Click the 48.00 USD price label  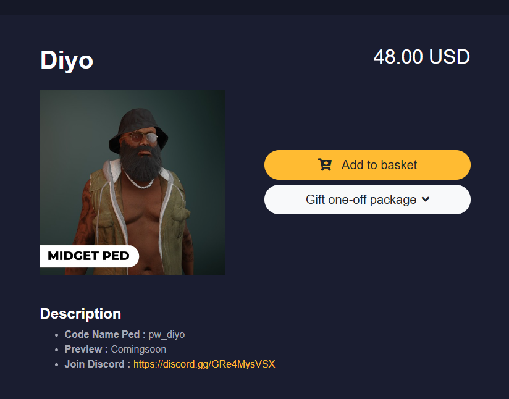coord(422,57)
